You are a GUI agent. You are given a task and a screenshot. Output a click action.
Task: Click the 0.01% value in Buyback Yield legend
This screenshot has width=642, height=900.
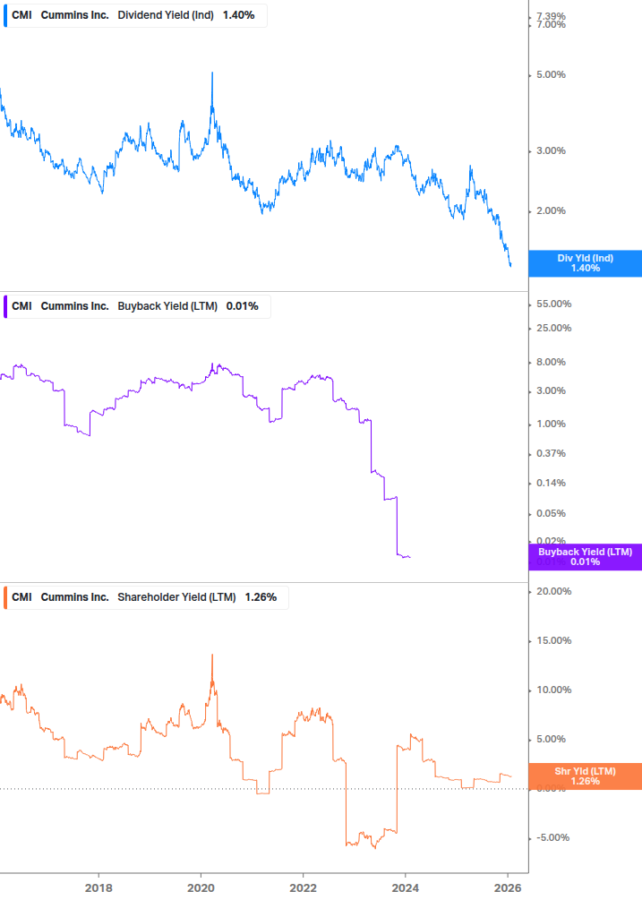pyautogui.click(x=242, y=306)
